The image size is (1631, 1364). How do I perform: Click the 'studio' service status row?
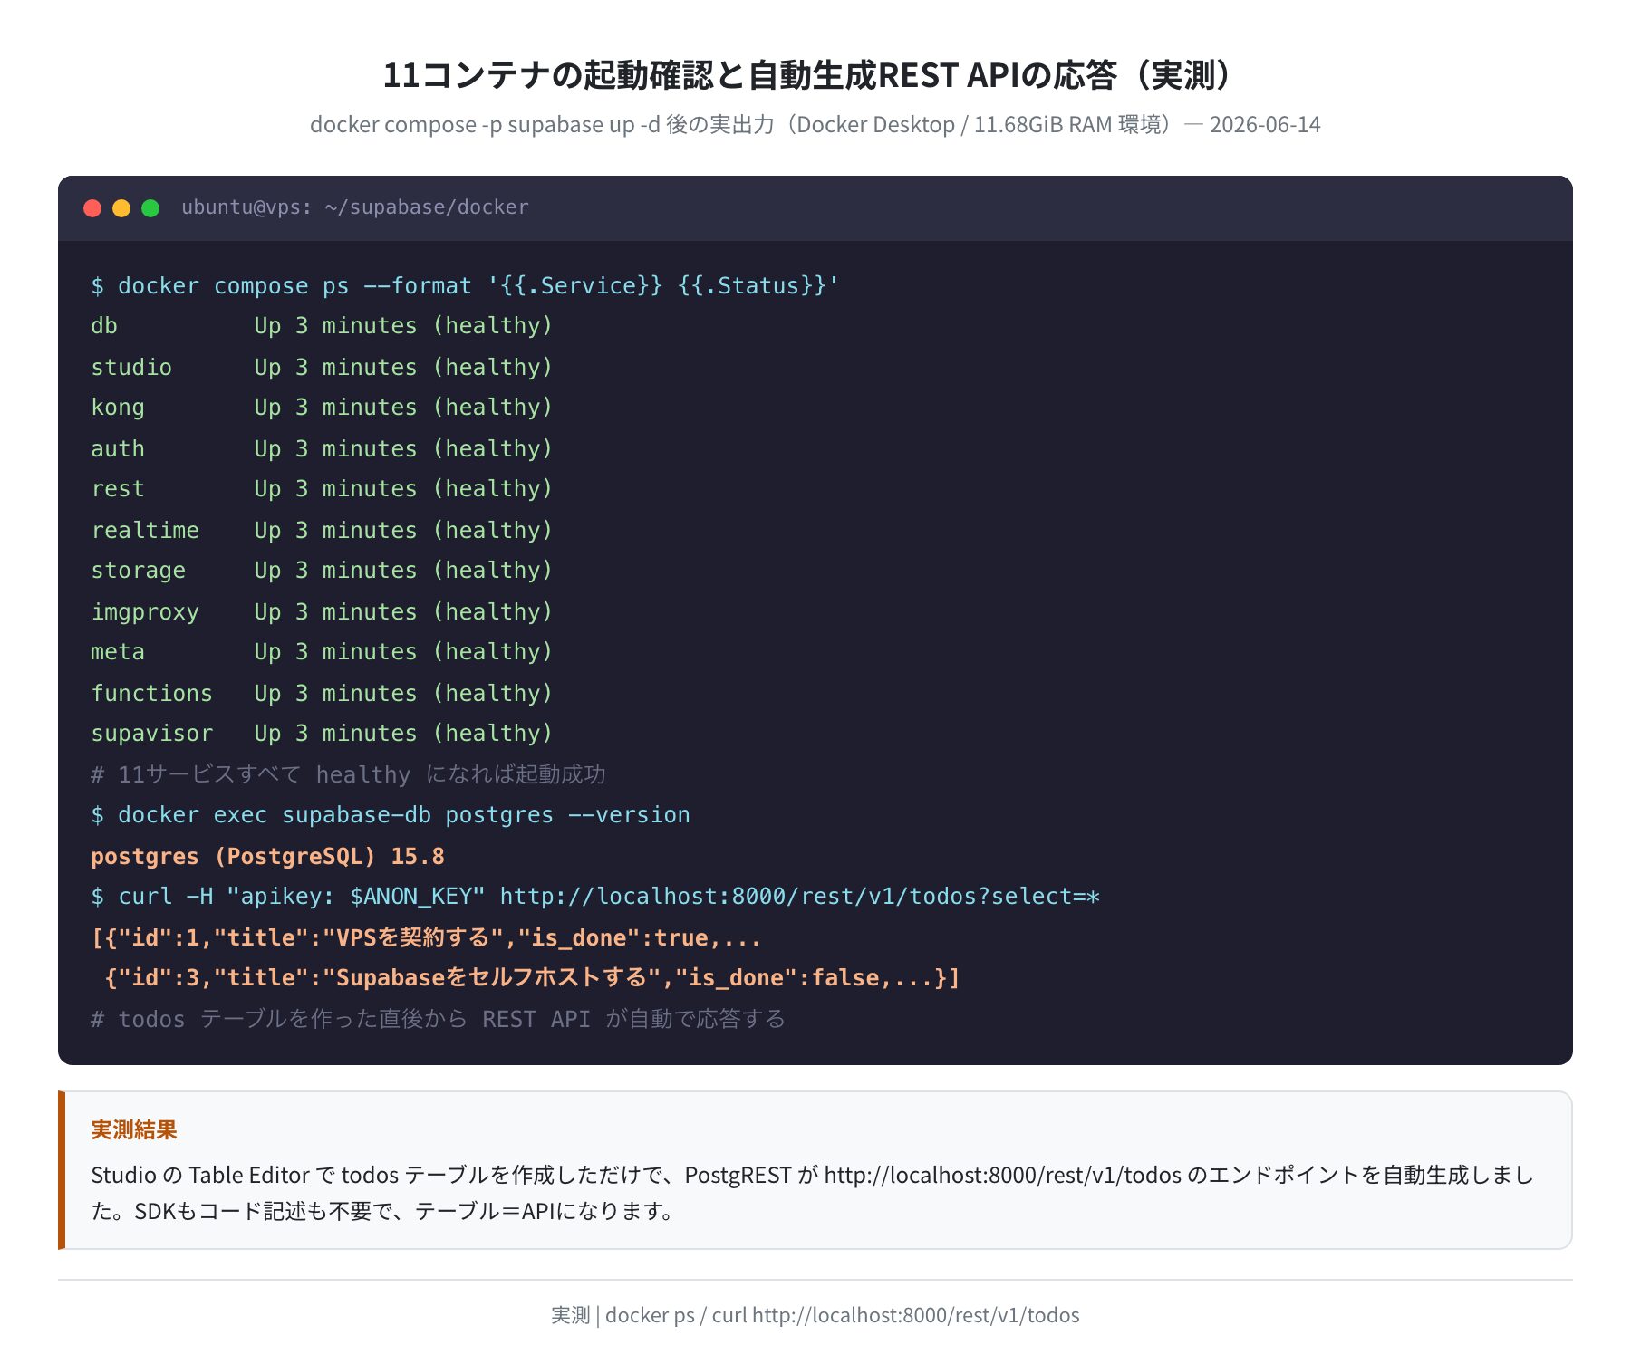point(322,367)
